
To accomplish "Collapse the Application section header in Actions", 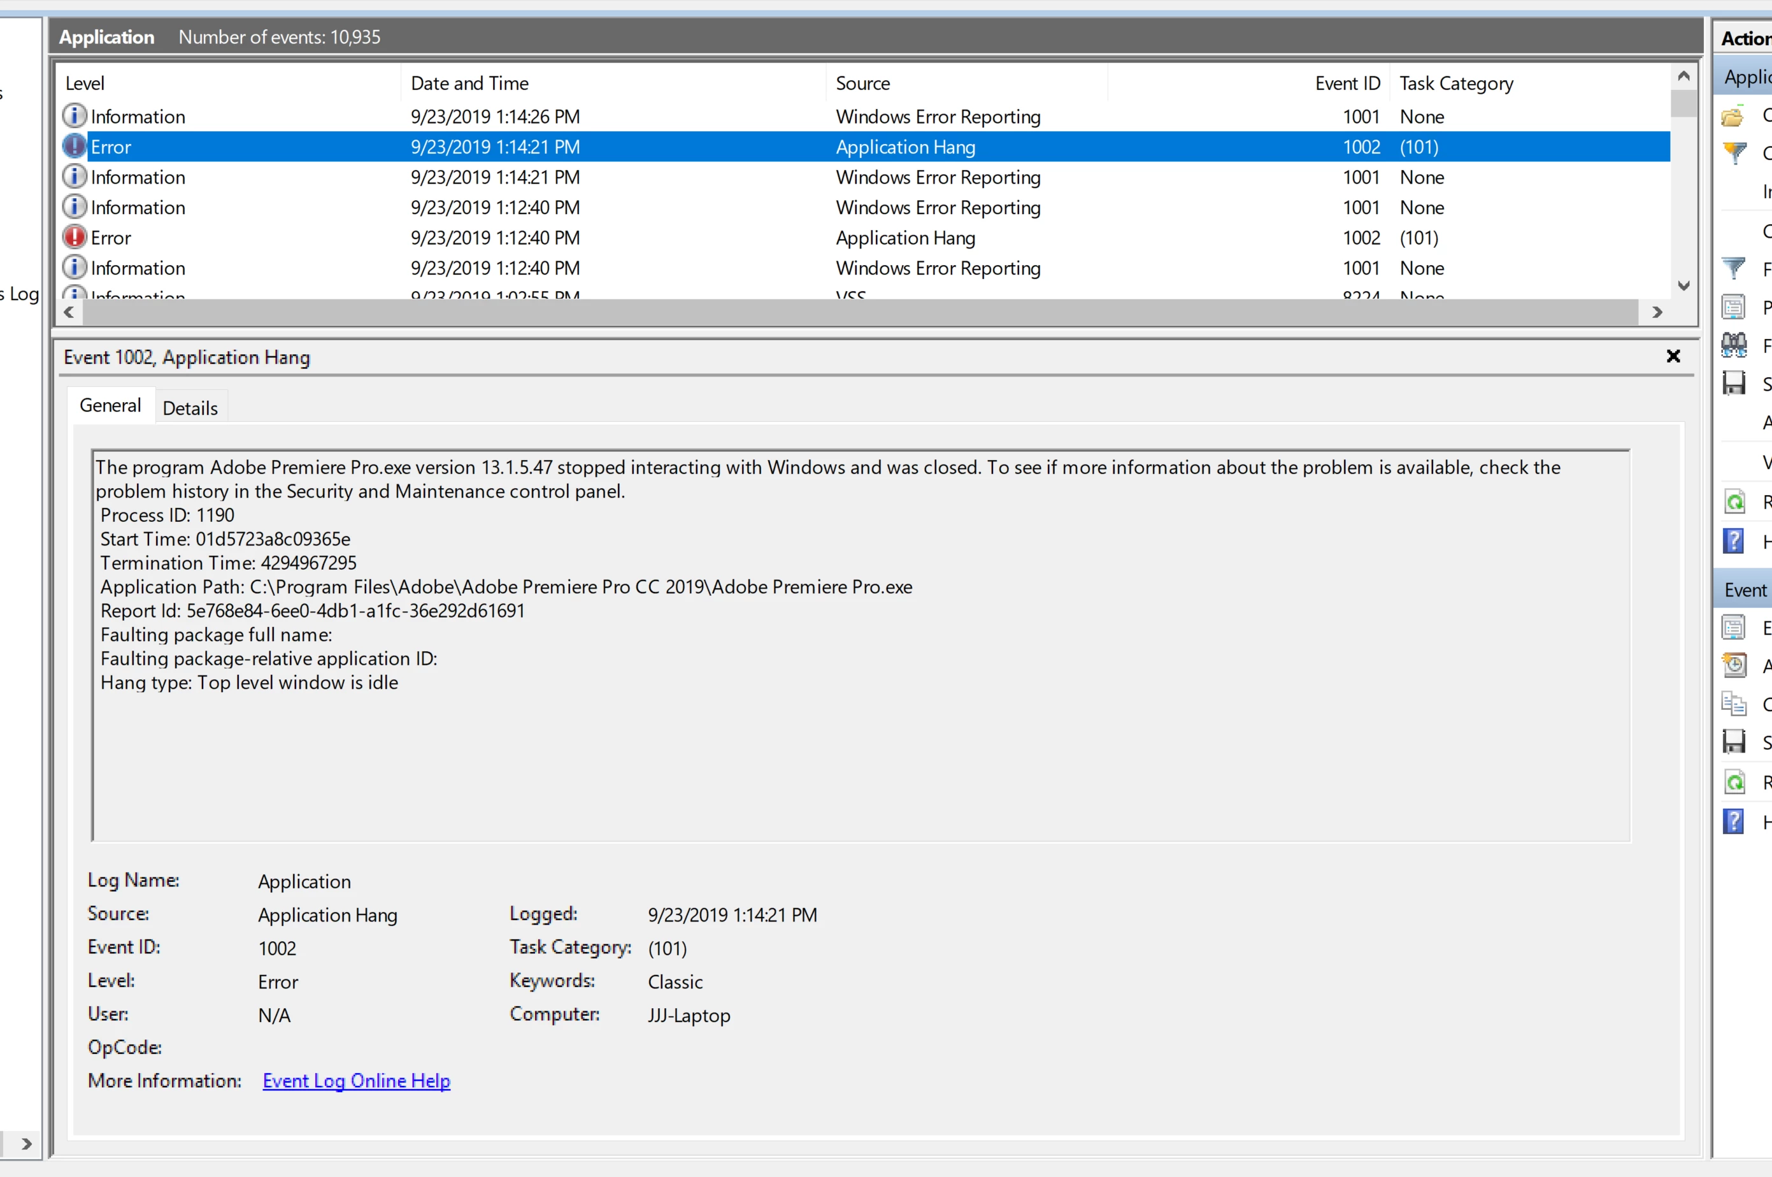I will [1745, 76].
